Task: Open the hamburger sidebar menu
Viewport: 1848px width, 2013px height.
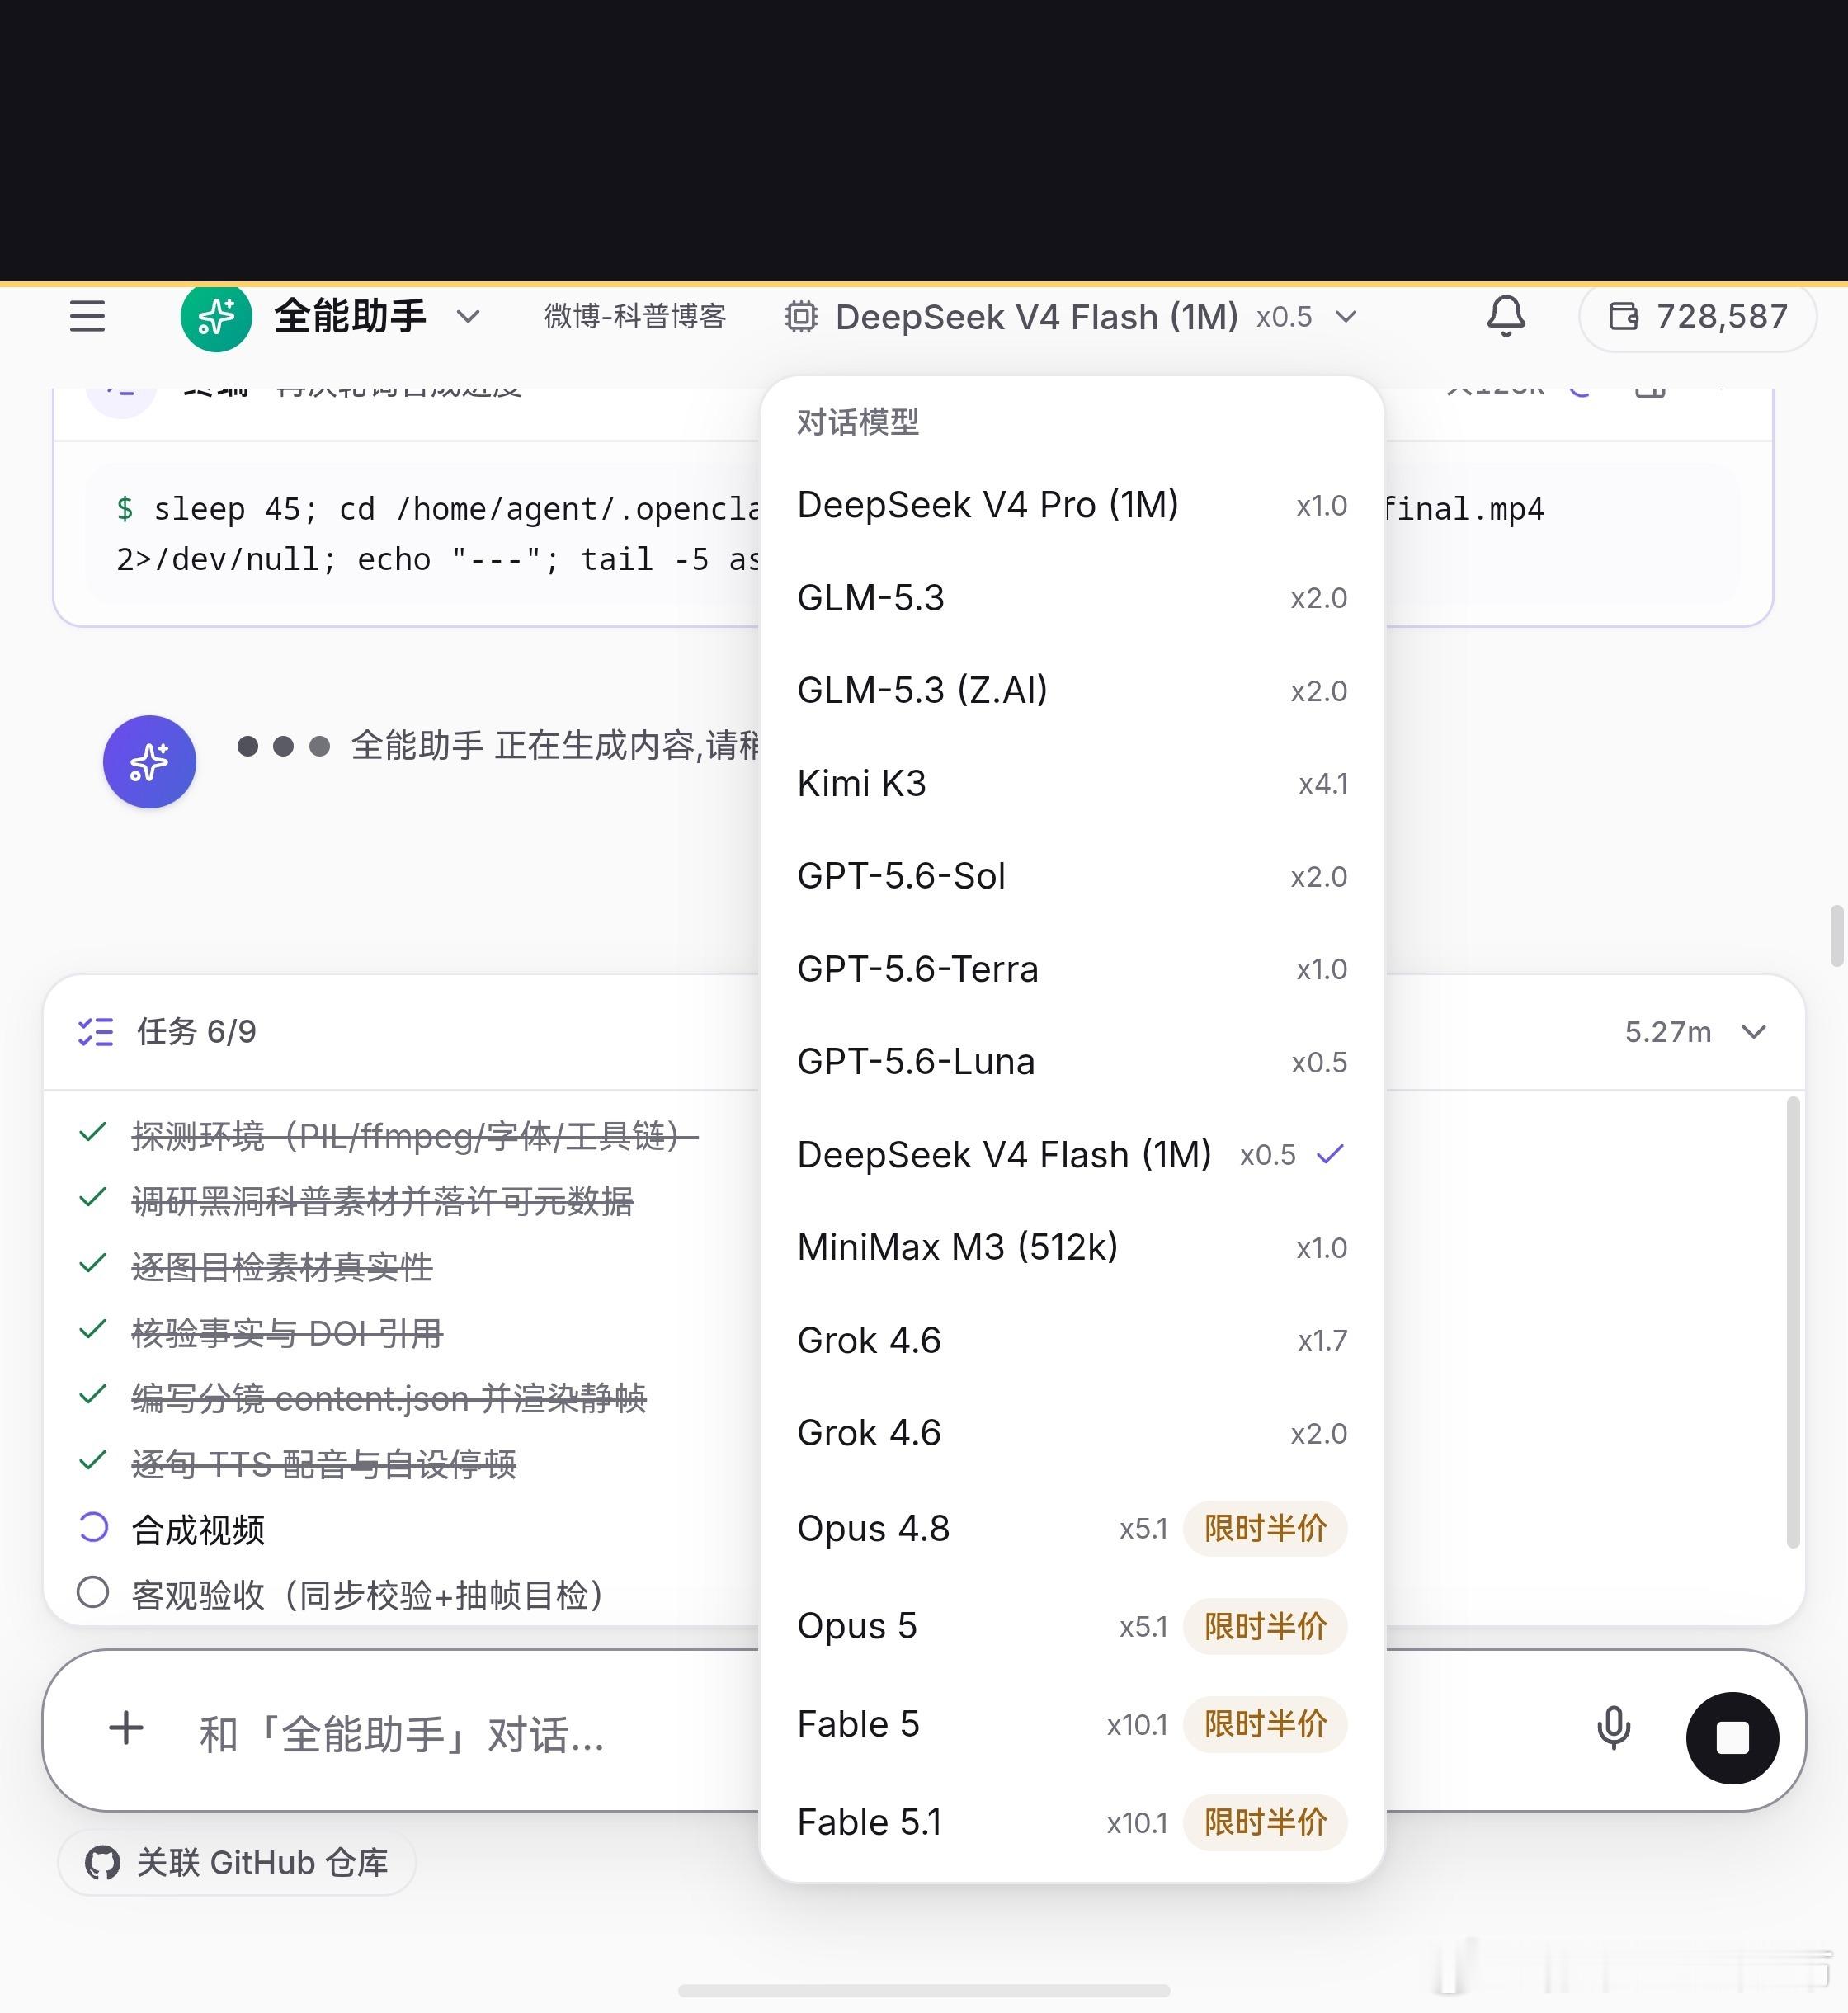Action: pos(87,316)
